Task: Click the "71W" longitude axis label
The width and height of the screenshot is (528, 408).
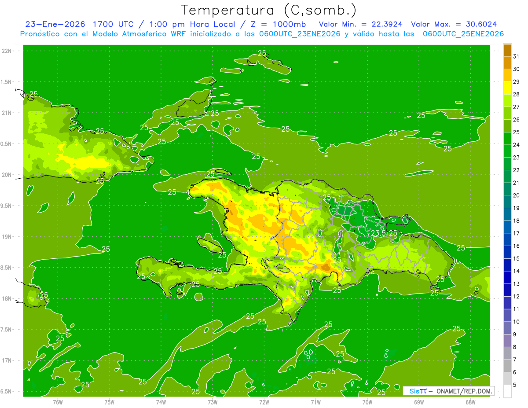Action: tap(315, 402)
